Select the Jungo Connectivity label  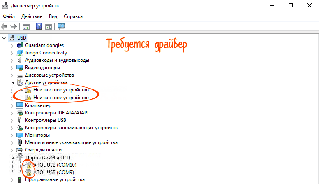pos(46,53)
